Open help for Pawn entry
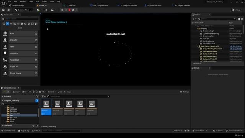245x138 pixels. tap(36, 47)
